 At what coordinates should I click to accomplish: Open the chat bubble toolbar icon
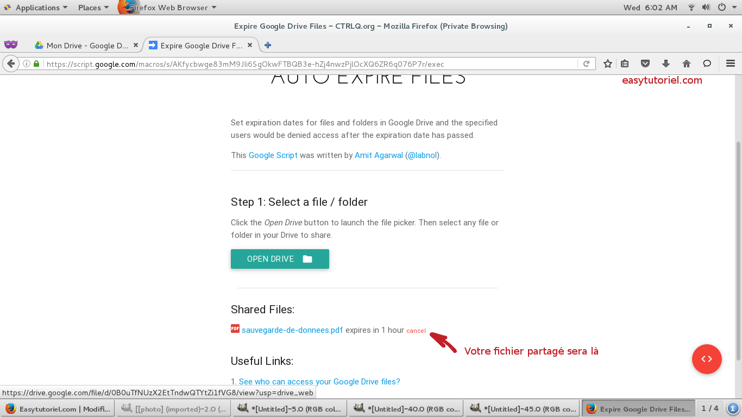tap(707, 64)
